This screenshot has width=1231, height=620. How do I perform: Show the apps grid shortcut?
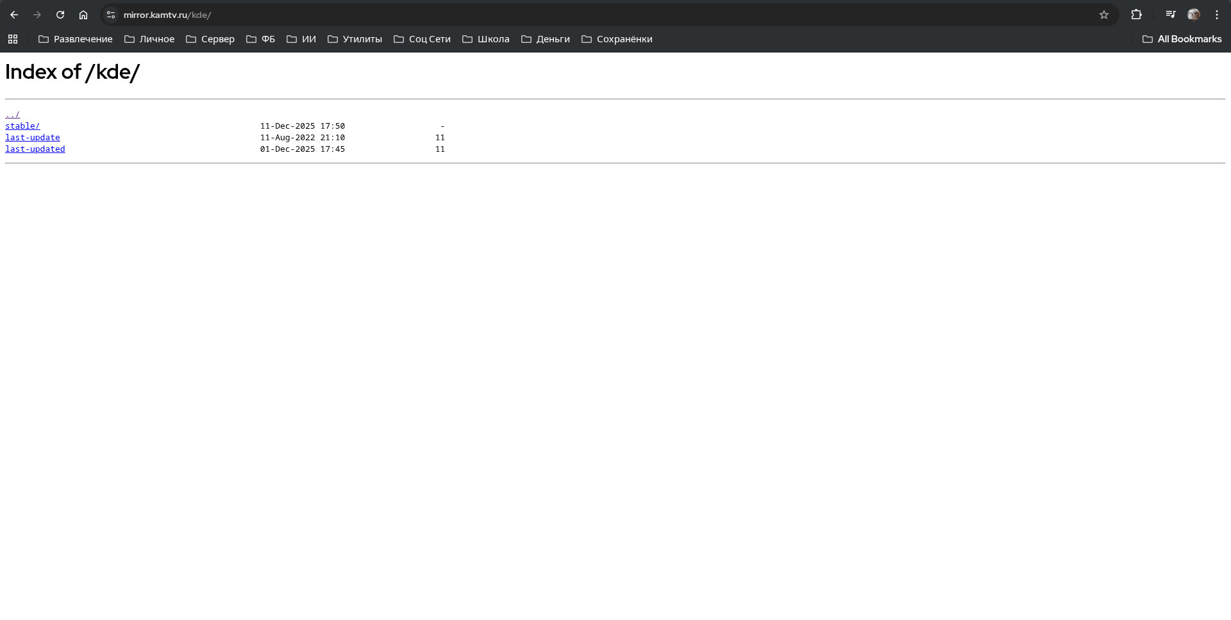click(13, 39)
